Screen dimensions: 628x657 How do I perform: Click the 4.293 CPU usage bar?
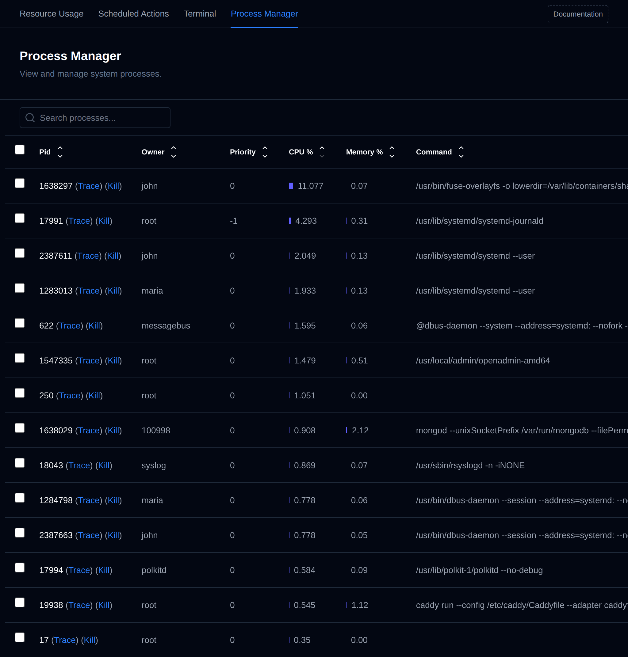pyautogui.click(x=289, y=221)
